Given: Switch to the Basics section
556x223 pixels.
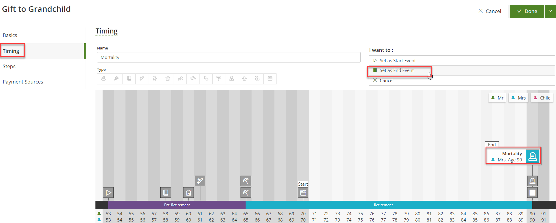Looking at the screenshot, I should pyautogui.click(x=10, y=35).
